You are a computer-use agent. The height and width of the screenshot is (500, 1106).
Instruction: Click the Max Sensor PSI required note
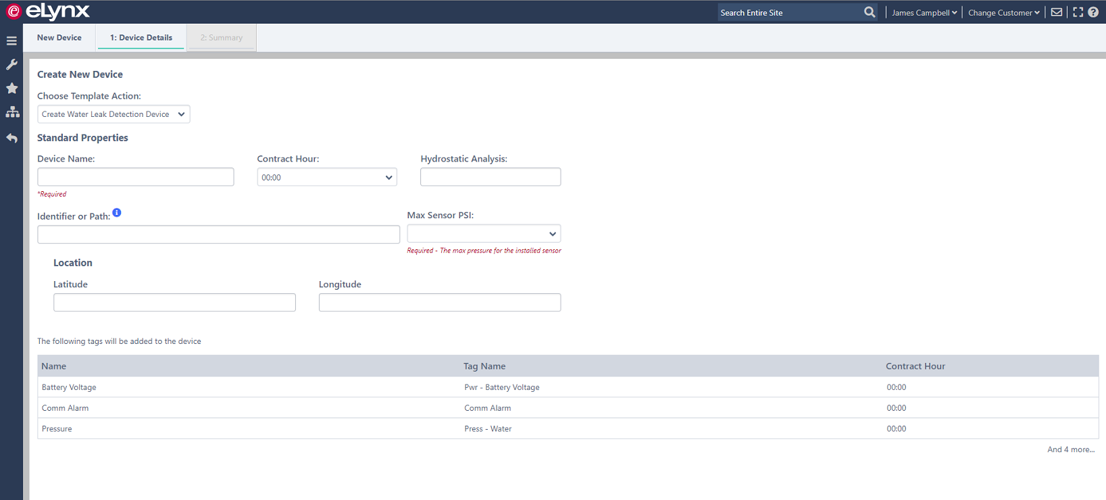(x=484, y=251)
